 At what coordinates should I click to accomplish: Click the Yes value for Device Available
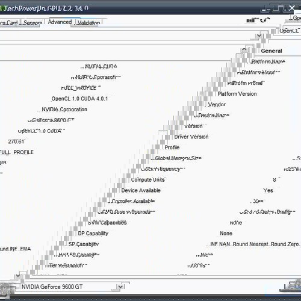(268, 190)
